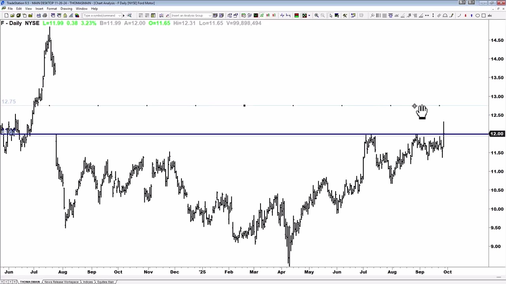The width and height of the screenshot is (506, 284).
Task: Select the rectangle drawing tool
Action: 483,15
